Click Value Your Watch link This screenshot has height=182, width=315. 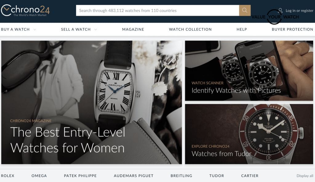(275, 17)
